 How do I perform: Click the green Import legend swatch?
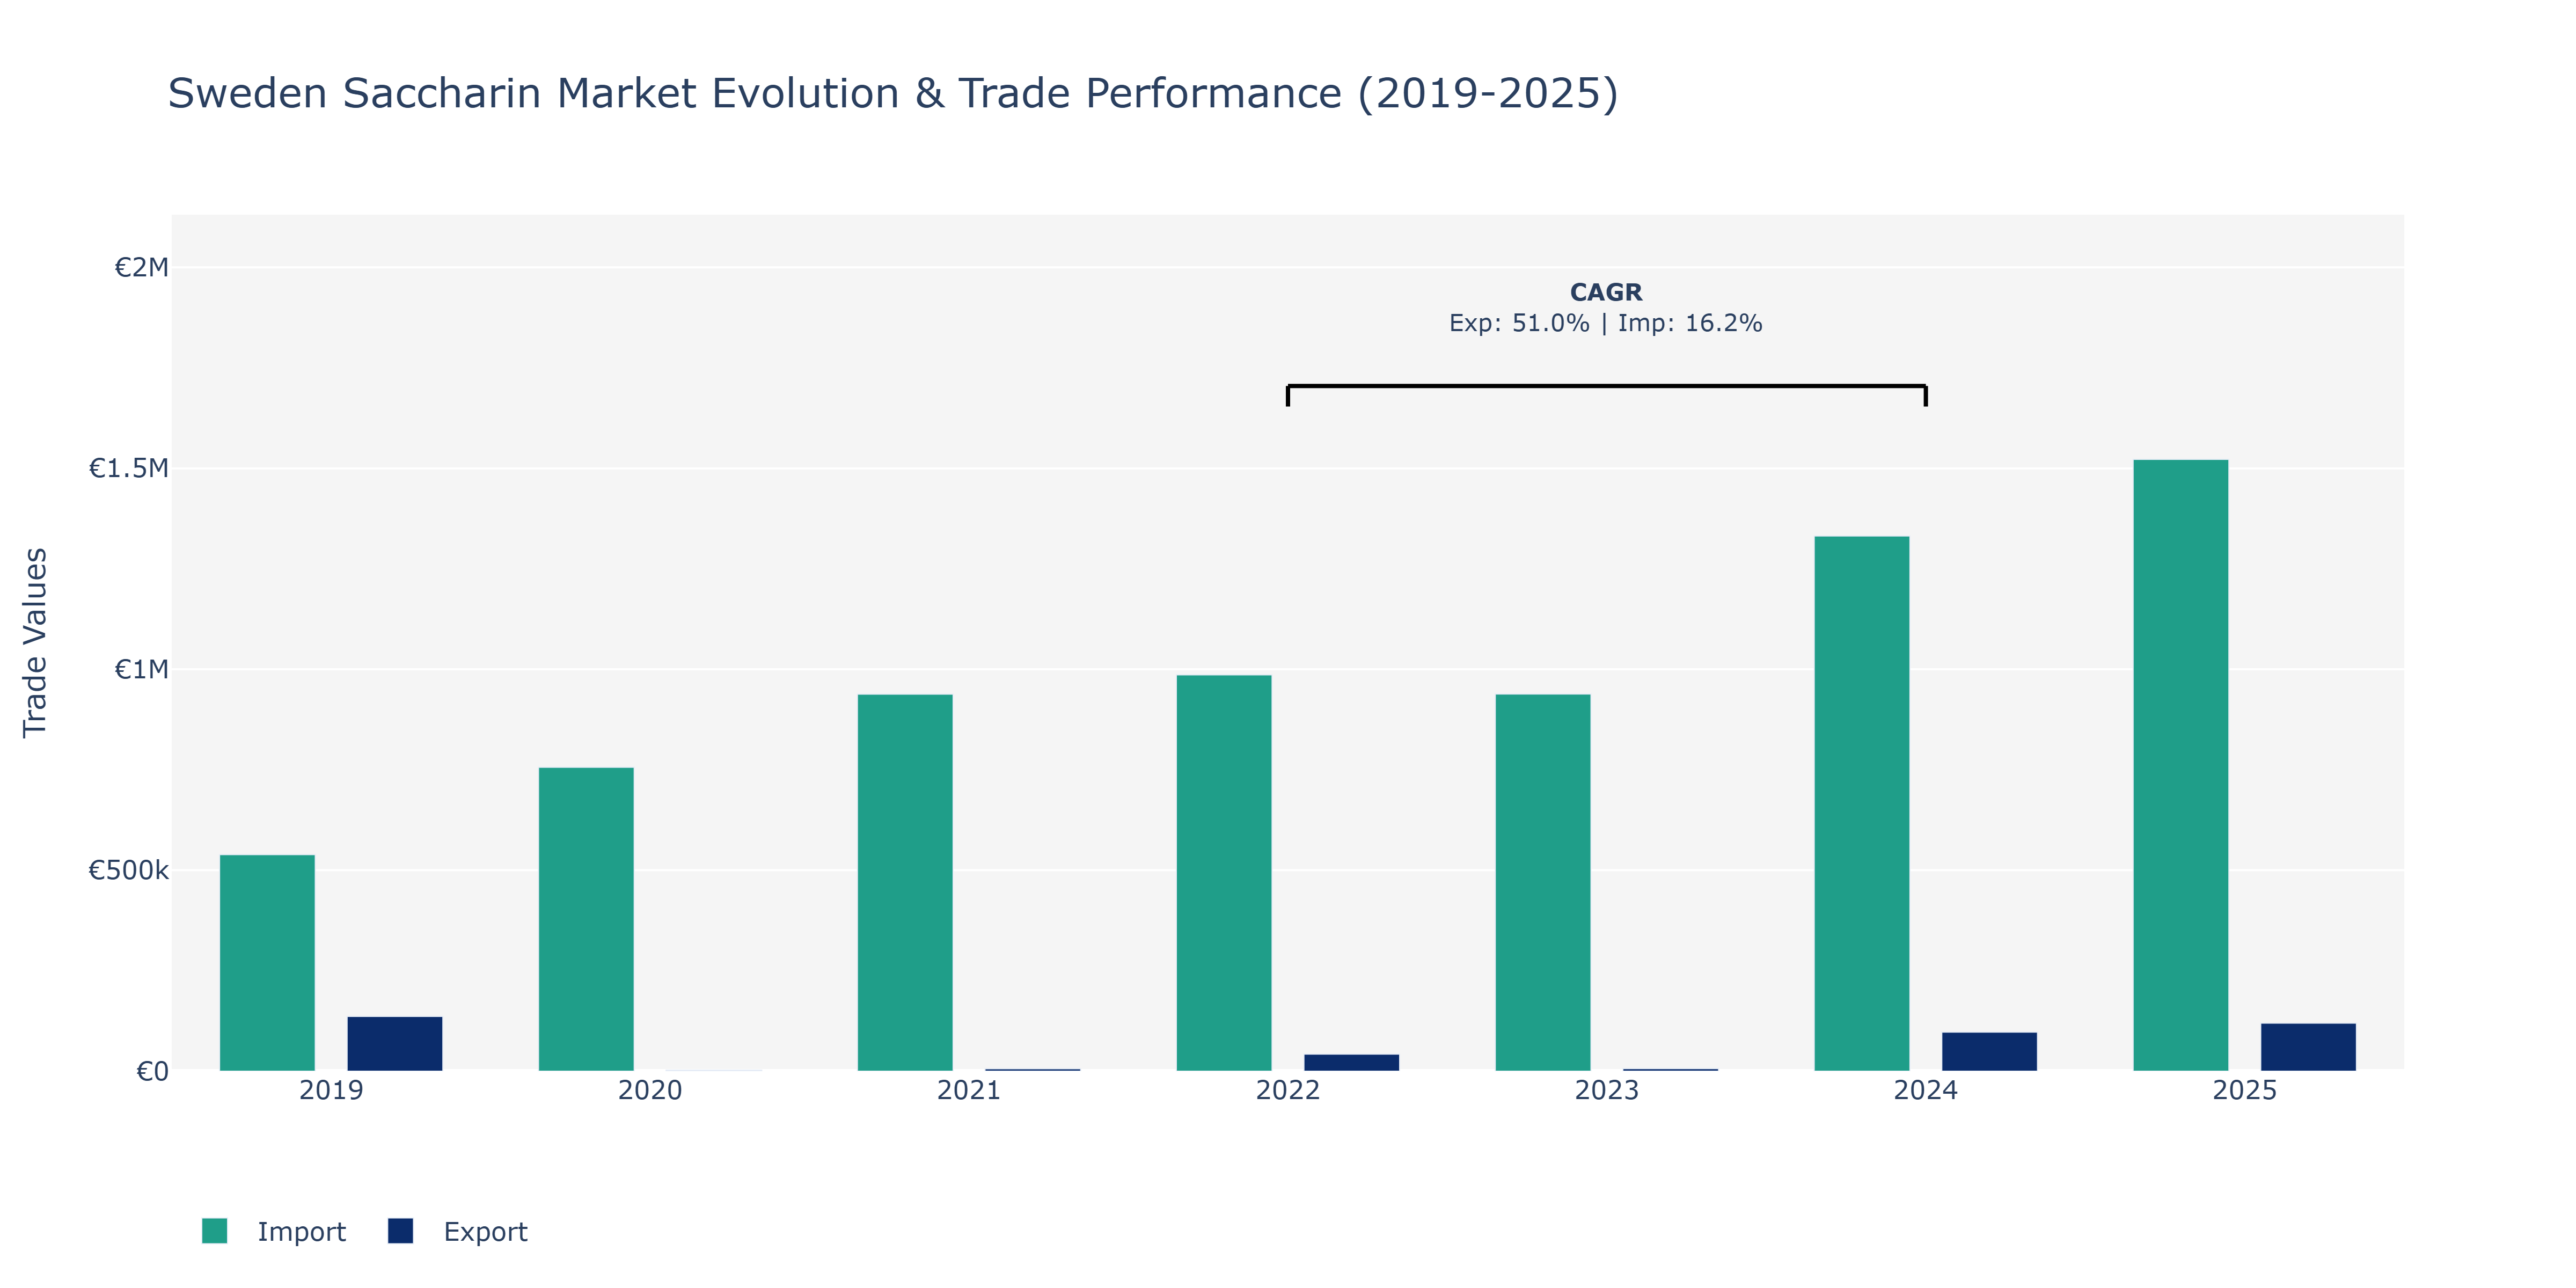214,1231
